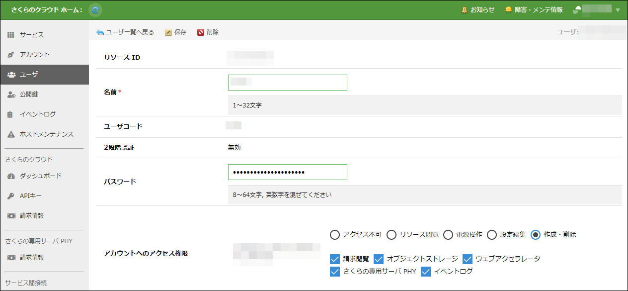Expand the account dropdown arrow at top right

tap(618, 10)
